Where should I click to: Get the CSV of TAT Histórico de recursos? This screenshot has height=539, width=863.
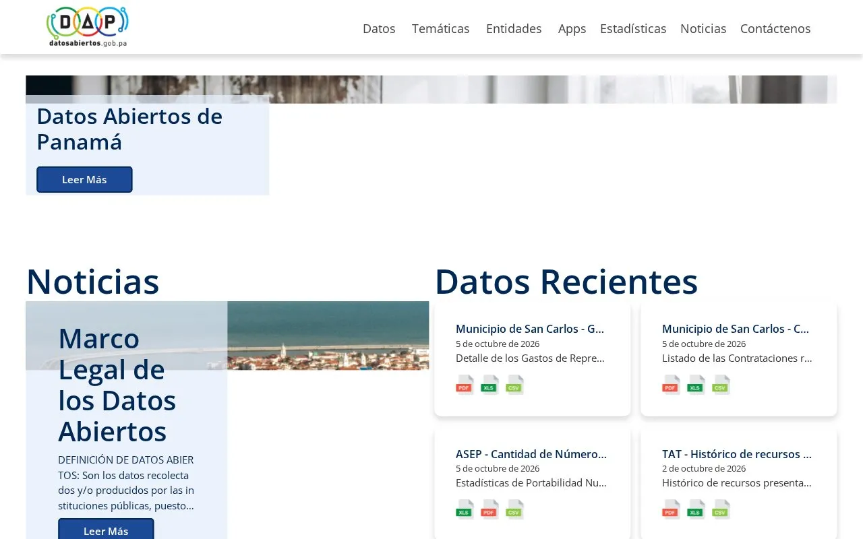[x=721, y=509]
